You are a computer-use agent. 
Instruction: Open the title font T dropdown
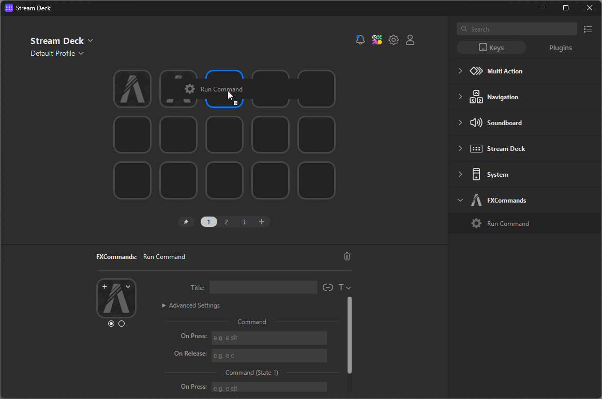coord(345,287)
